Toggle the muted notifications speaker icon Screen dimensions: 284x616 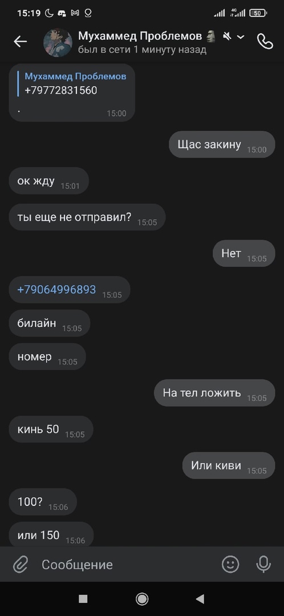(227, 37)
